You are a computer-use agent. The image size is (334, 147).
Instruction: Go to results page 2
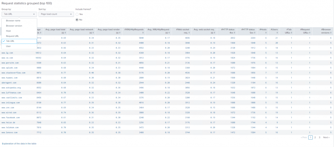coord(315,138)
